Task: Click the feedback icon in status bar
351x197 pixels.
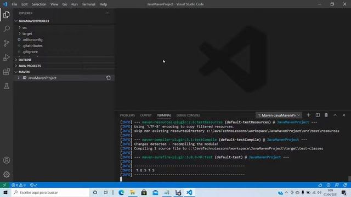Action: (x=337, y=185)
